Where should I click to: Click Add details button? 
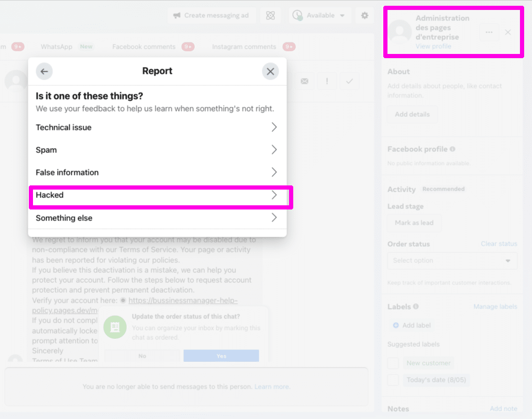pos(412,114)
